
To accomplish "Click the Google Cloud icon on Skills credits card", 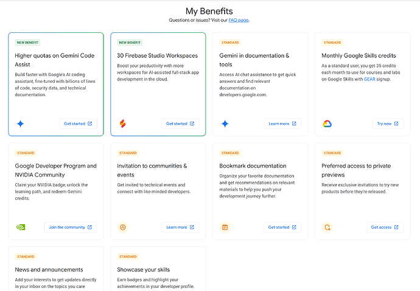I will 327,124.
